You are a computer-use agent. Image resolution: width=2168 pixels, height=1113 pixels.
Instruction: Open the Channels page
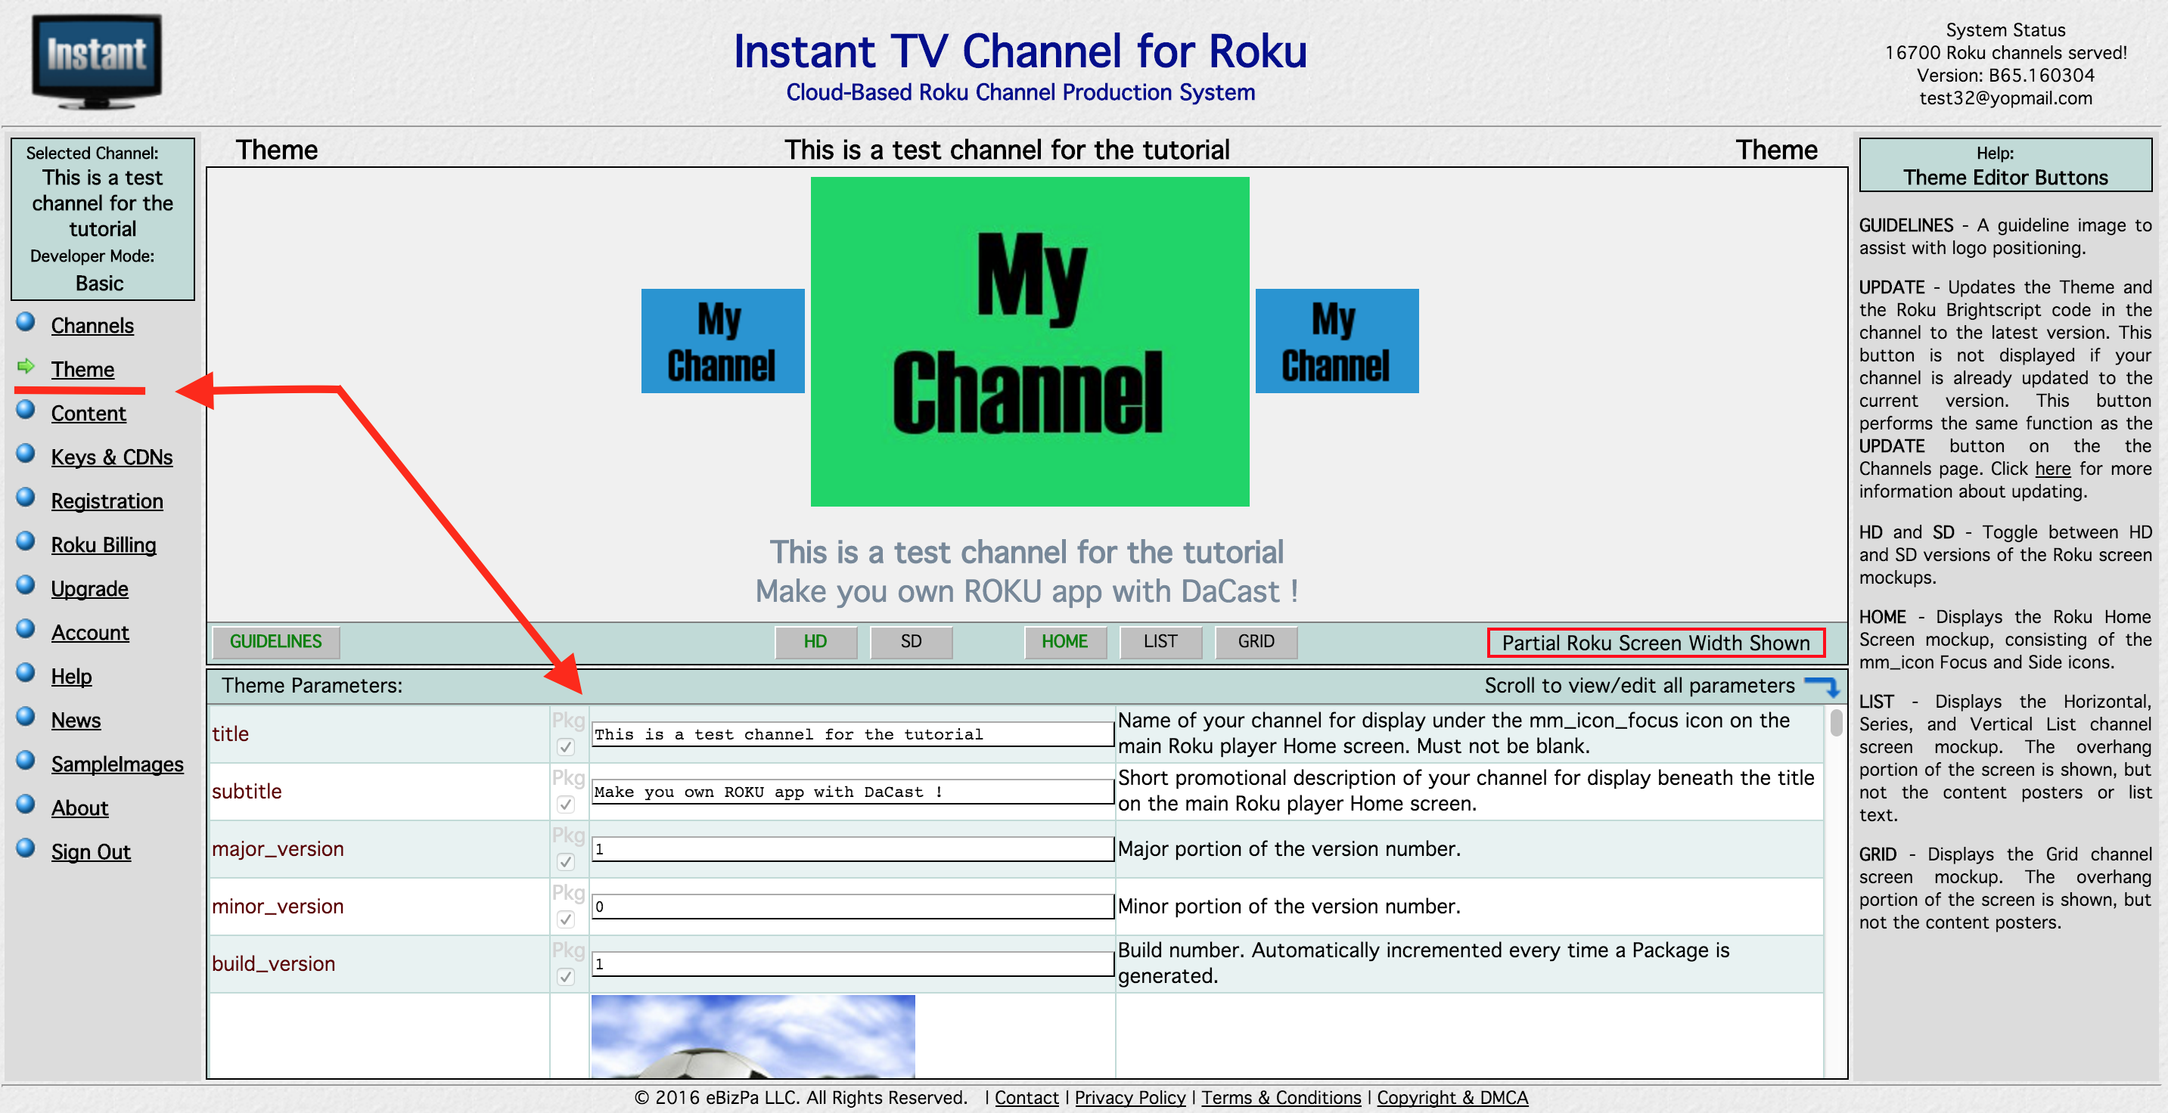tap(92, 326)
